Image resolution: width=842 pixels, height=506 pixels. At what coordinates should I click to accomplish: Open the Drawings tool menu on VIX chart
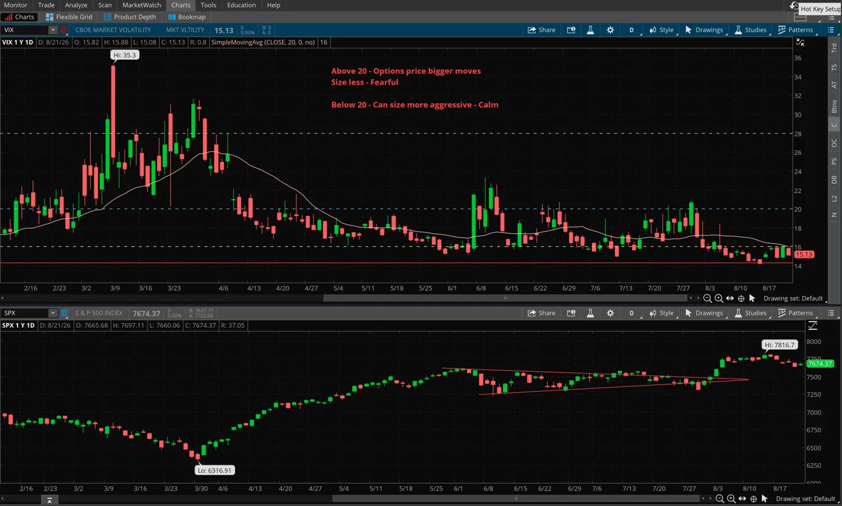point(703,29)
